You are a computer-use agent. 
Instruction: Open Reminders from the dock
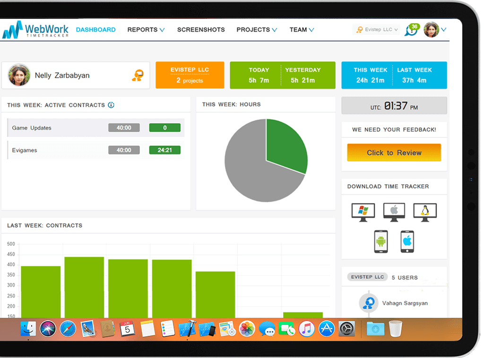(168, 329)
